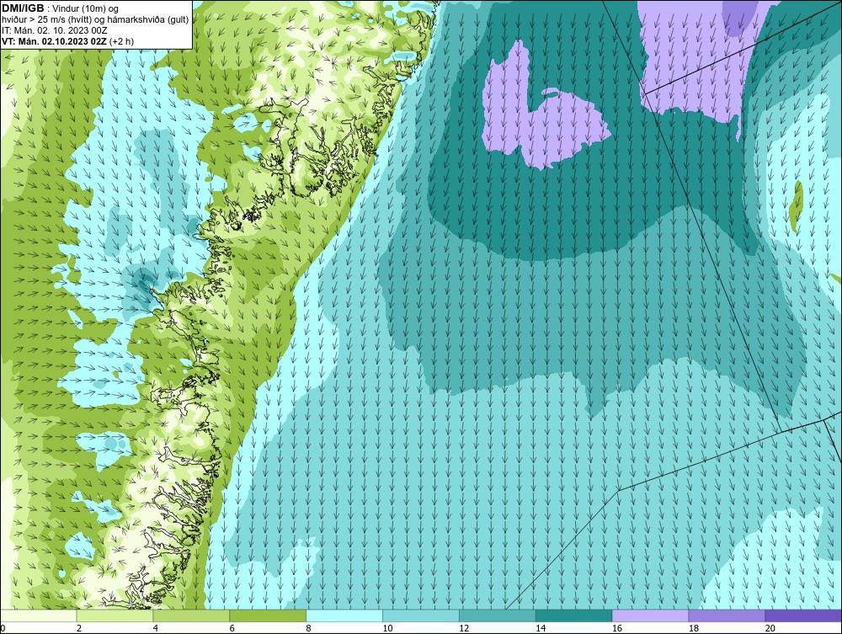Click the legend value '20'

[770, 628]
